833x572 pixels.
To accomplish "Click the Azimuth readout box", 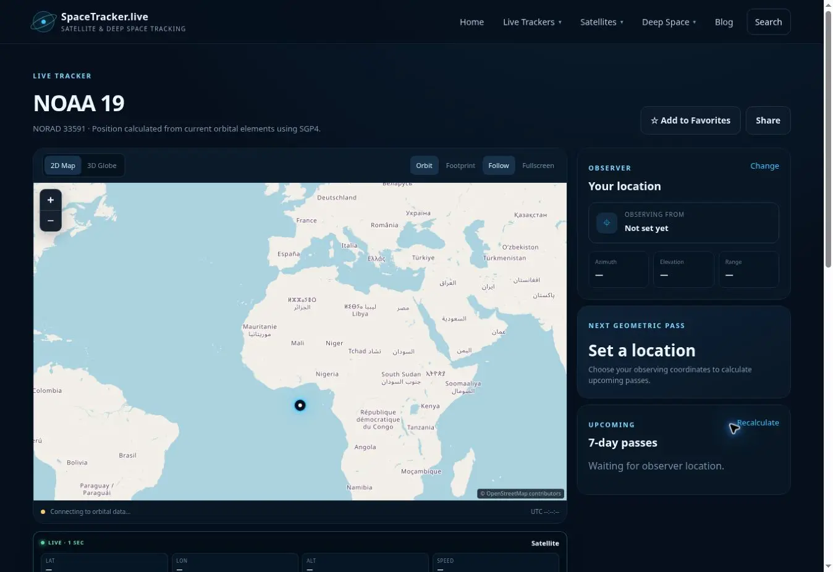I will click(x=618, y=269).
